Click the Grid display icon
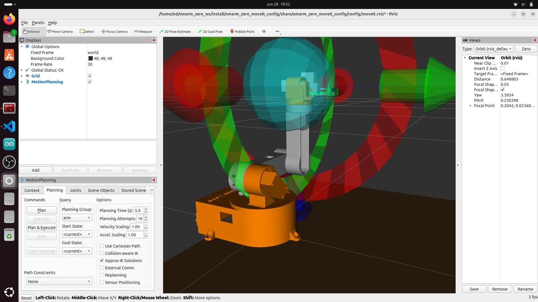Screen dimensions: 538x302 click(x=28, y=76)
